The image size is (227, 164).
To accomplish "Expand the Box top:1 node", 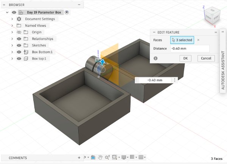I will pyautogui.click(x=12, y=58).
